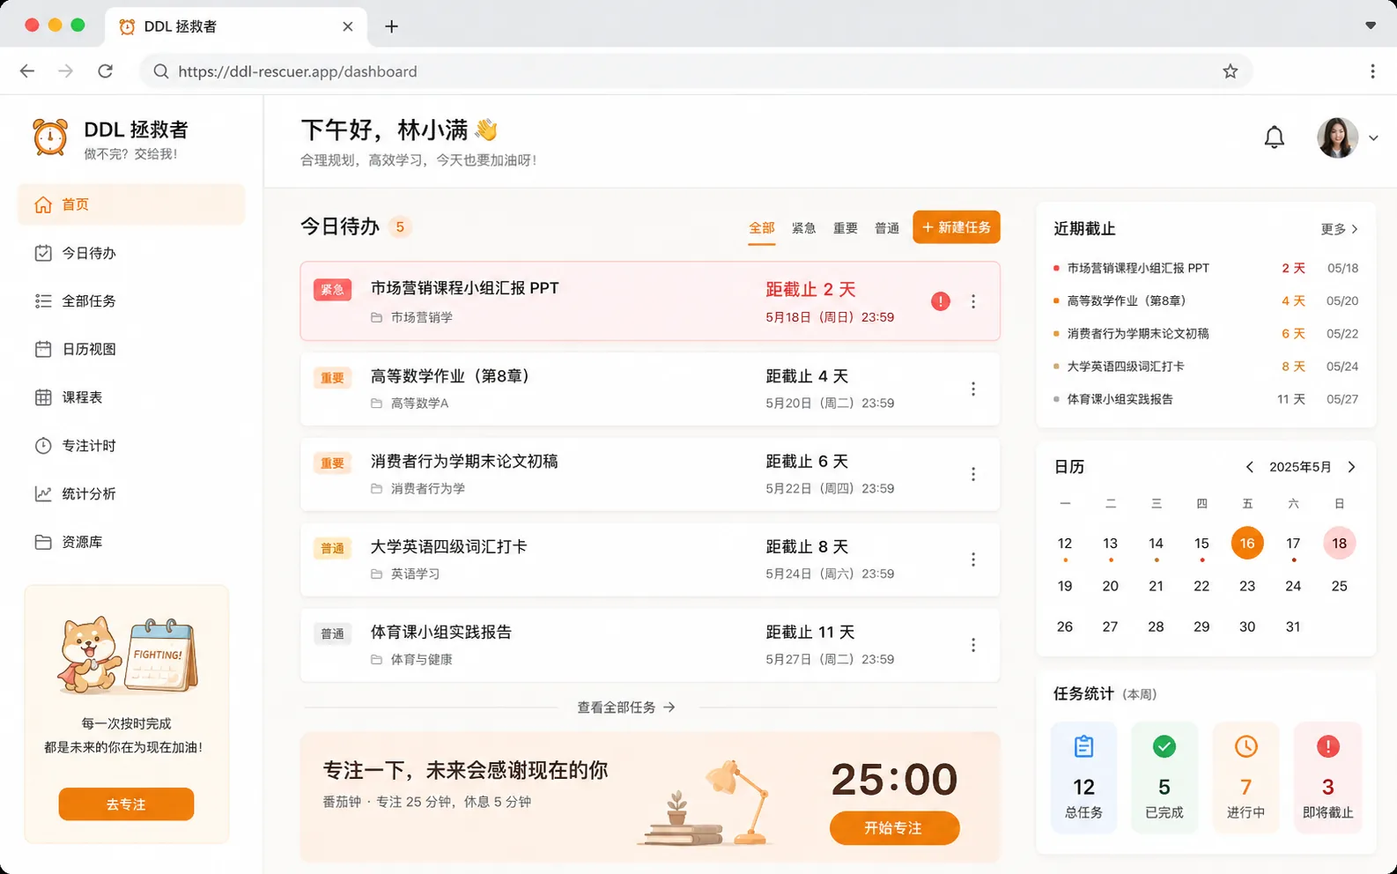The image size is (1397, 874).
Task: Open 资源库 in the sidebar
Action: click(x=131, y=542)
